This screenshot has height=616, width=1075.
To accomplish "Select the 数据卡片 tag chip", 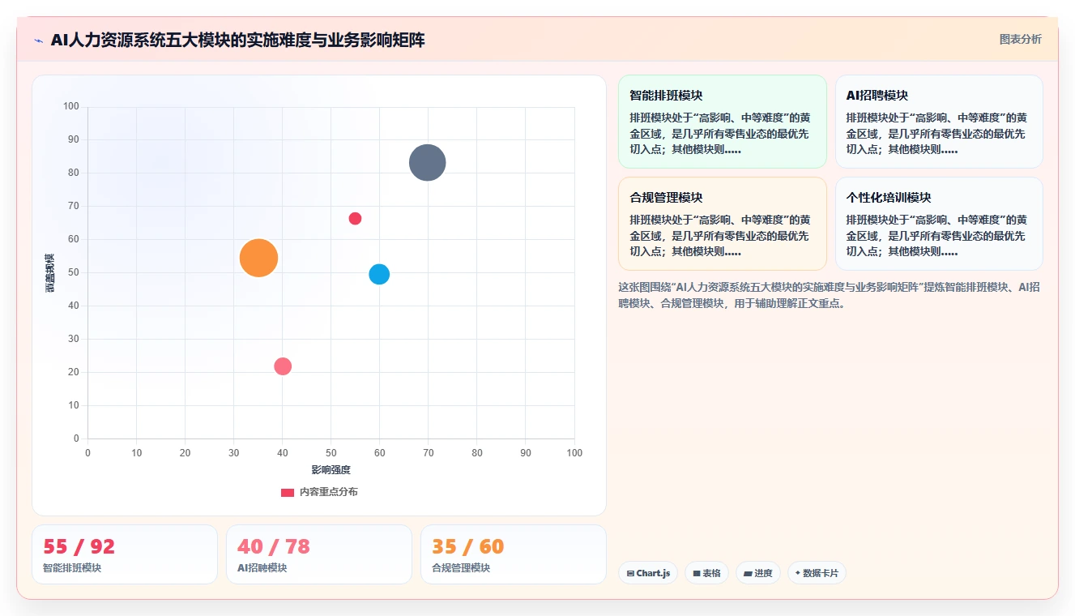I will point(817,573).
